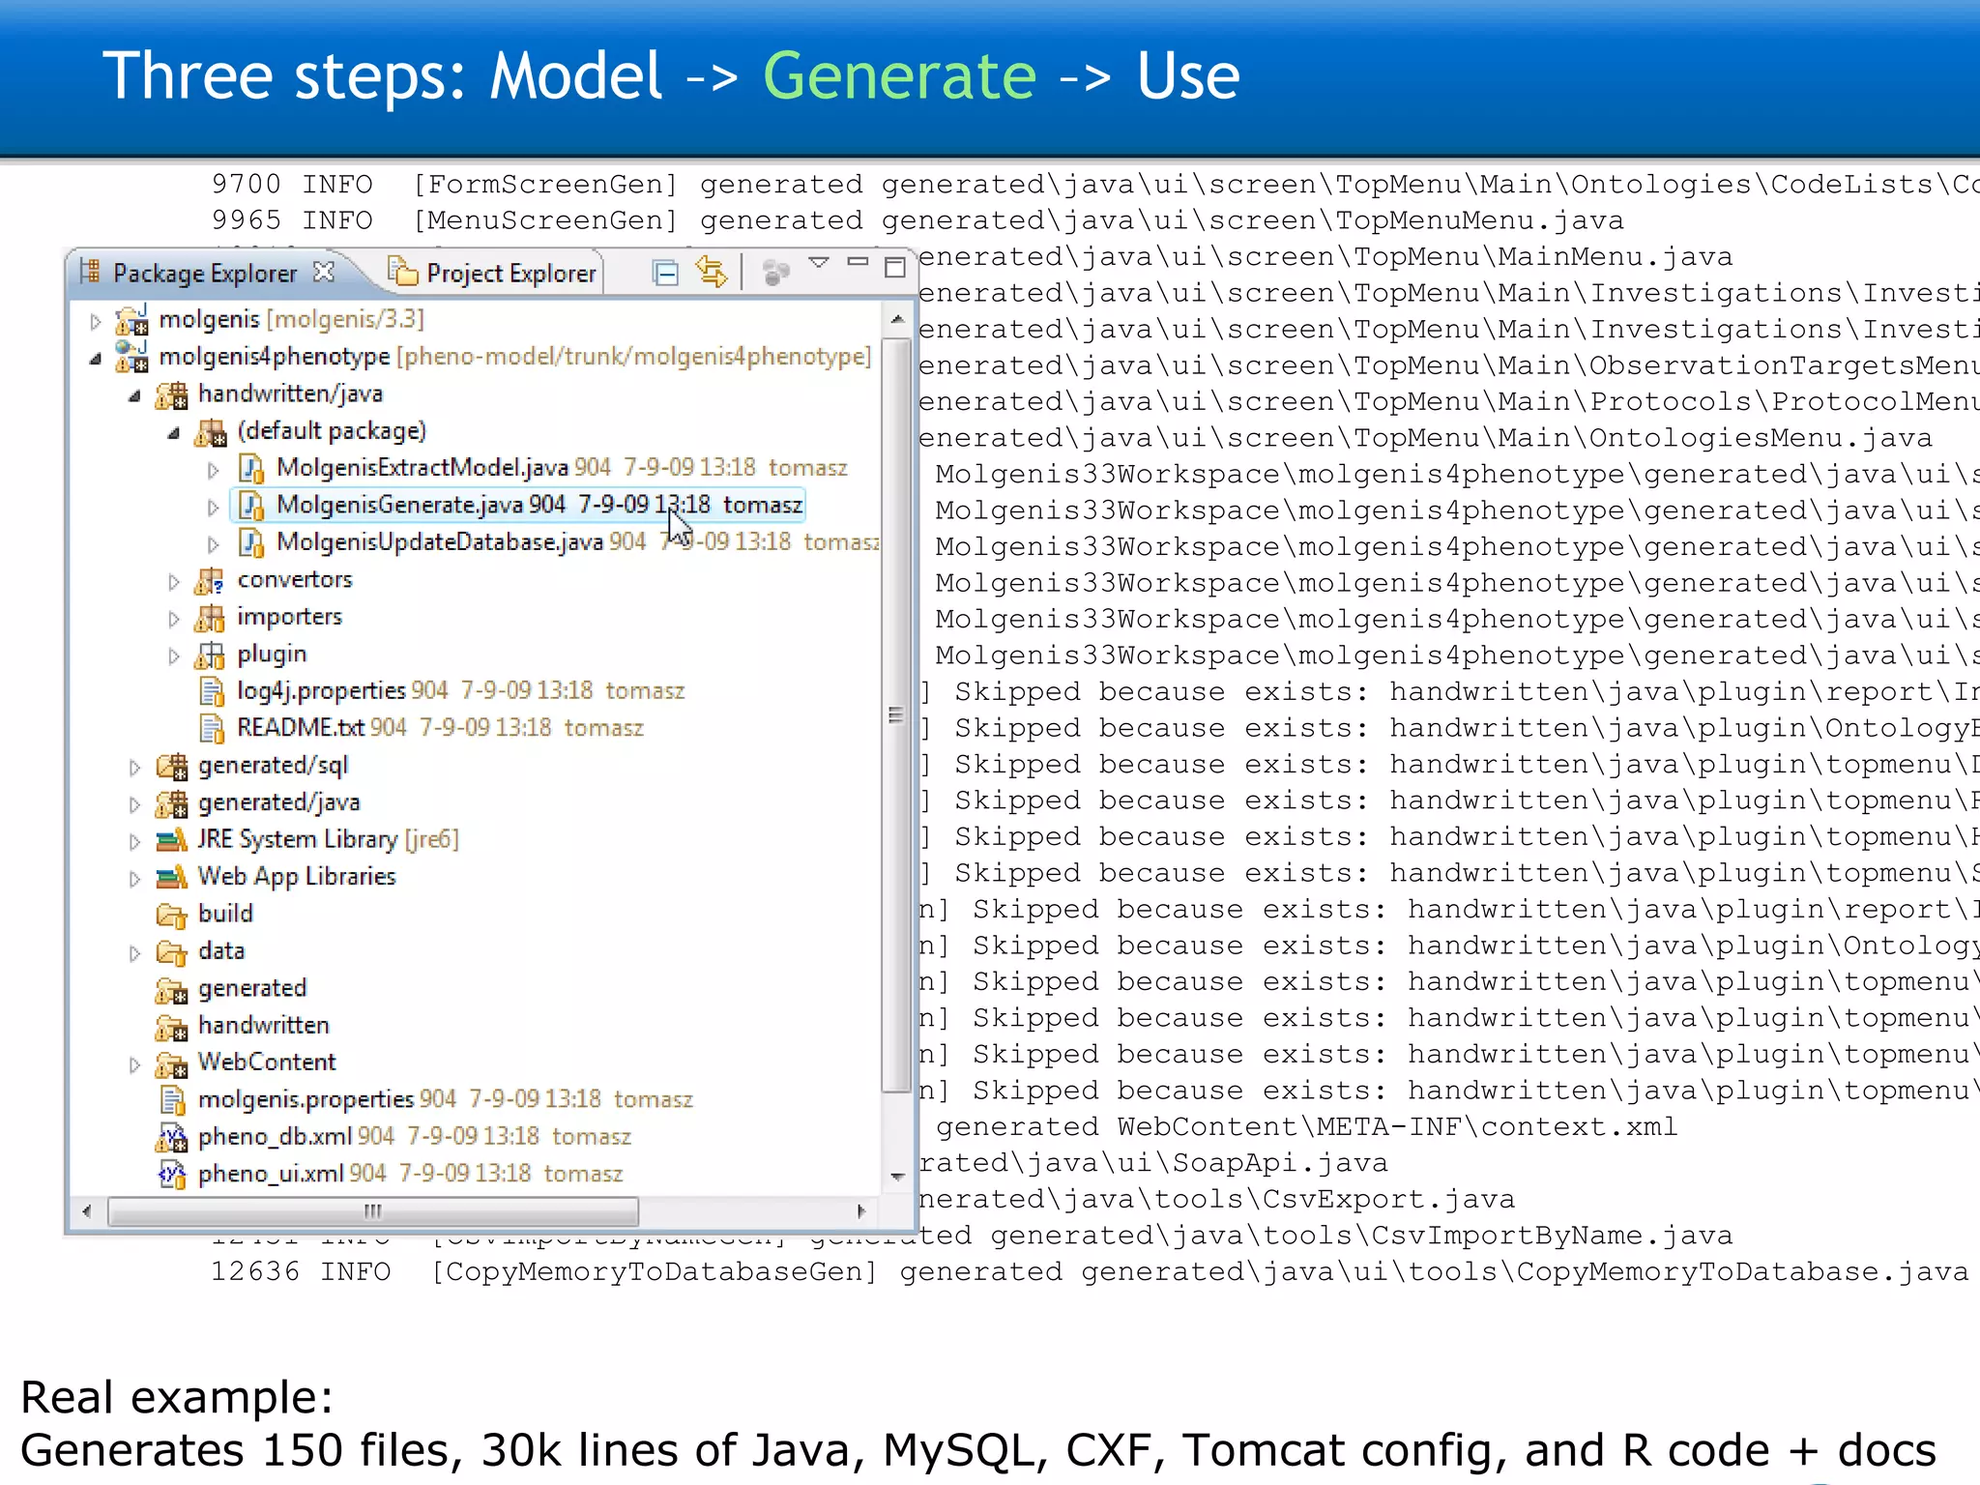
Task: Expand the data folder
Action: click(134, 953)
